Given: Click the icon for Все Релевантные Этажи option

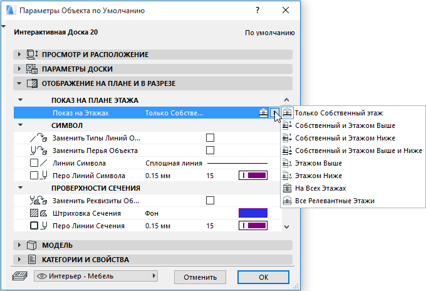Looking at the screenshot, I should tap(287, 201).
